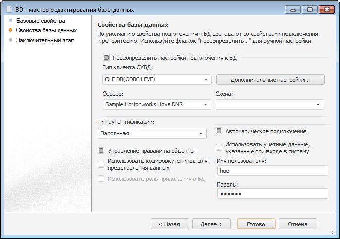The width and height of the screenshot is (340, 239).
Task: Enable 'Использовать учетные данные' checkbox
Action: 219,148
